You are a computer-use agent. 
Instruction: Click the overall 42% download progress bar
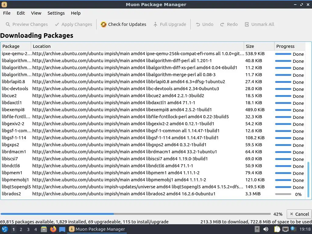click(136, 214)
